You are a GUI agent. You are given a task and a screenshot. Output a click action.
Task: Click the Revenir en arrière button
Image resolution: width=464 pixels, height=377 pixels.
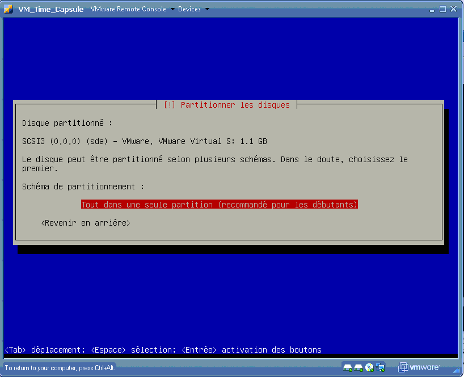[x=86, y=223]
